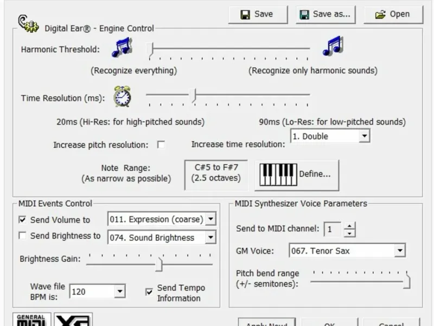The image size is (434, 326).
Task: Open the Wave file BPM dropdown
Action: pyautogui.click(x=119, y=291)
